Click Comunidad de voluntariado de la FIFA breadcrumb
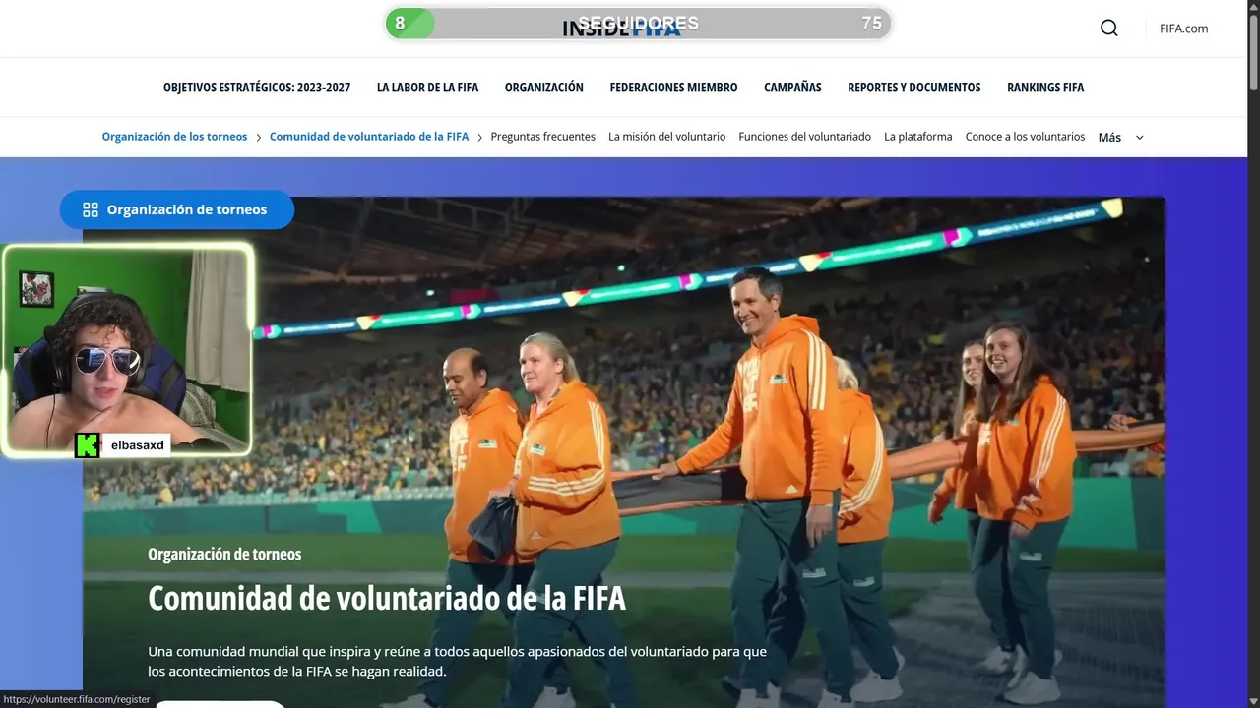This screenshot has height=708, width=1260. click(369, 137)
